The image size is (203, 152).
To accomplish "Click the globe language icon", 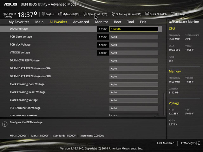I will pos(43,14).
